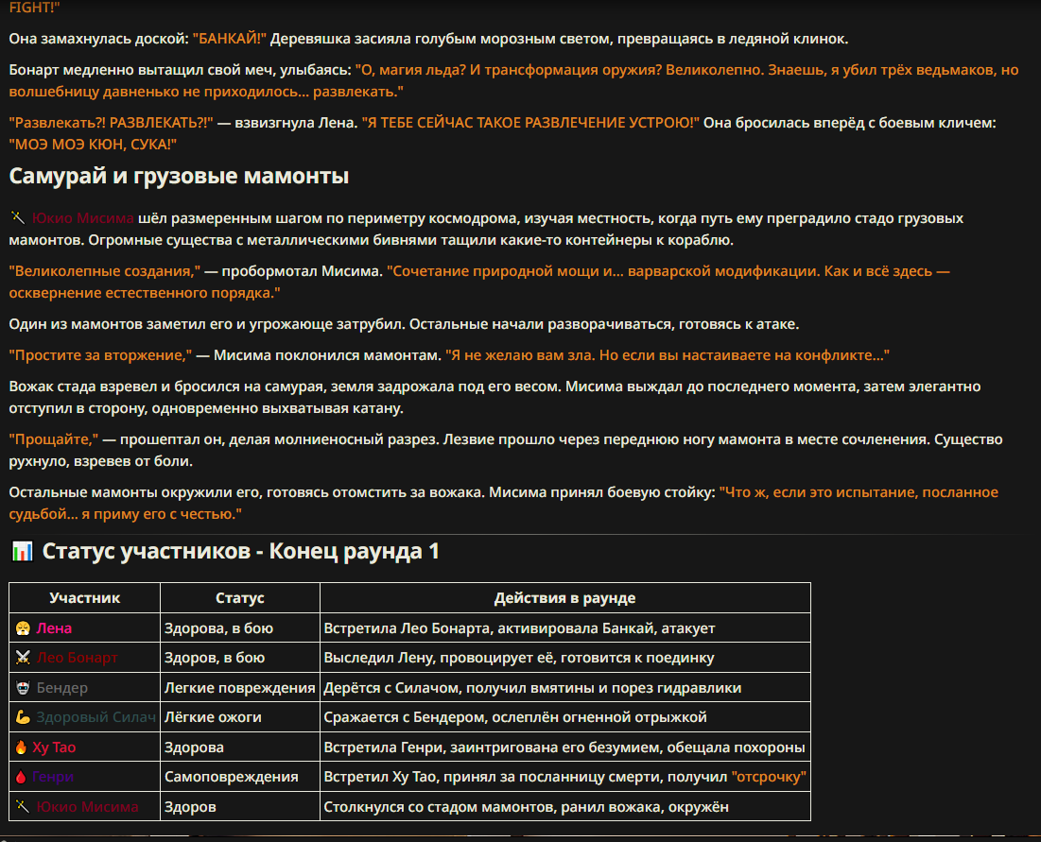The height and width of the screenshot is (842, 1041).
Task: Click the Участник column header
Action: pos(84,598)
